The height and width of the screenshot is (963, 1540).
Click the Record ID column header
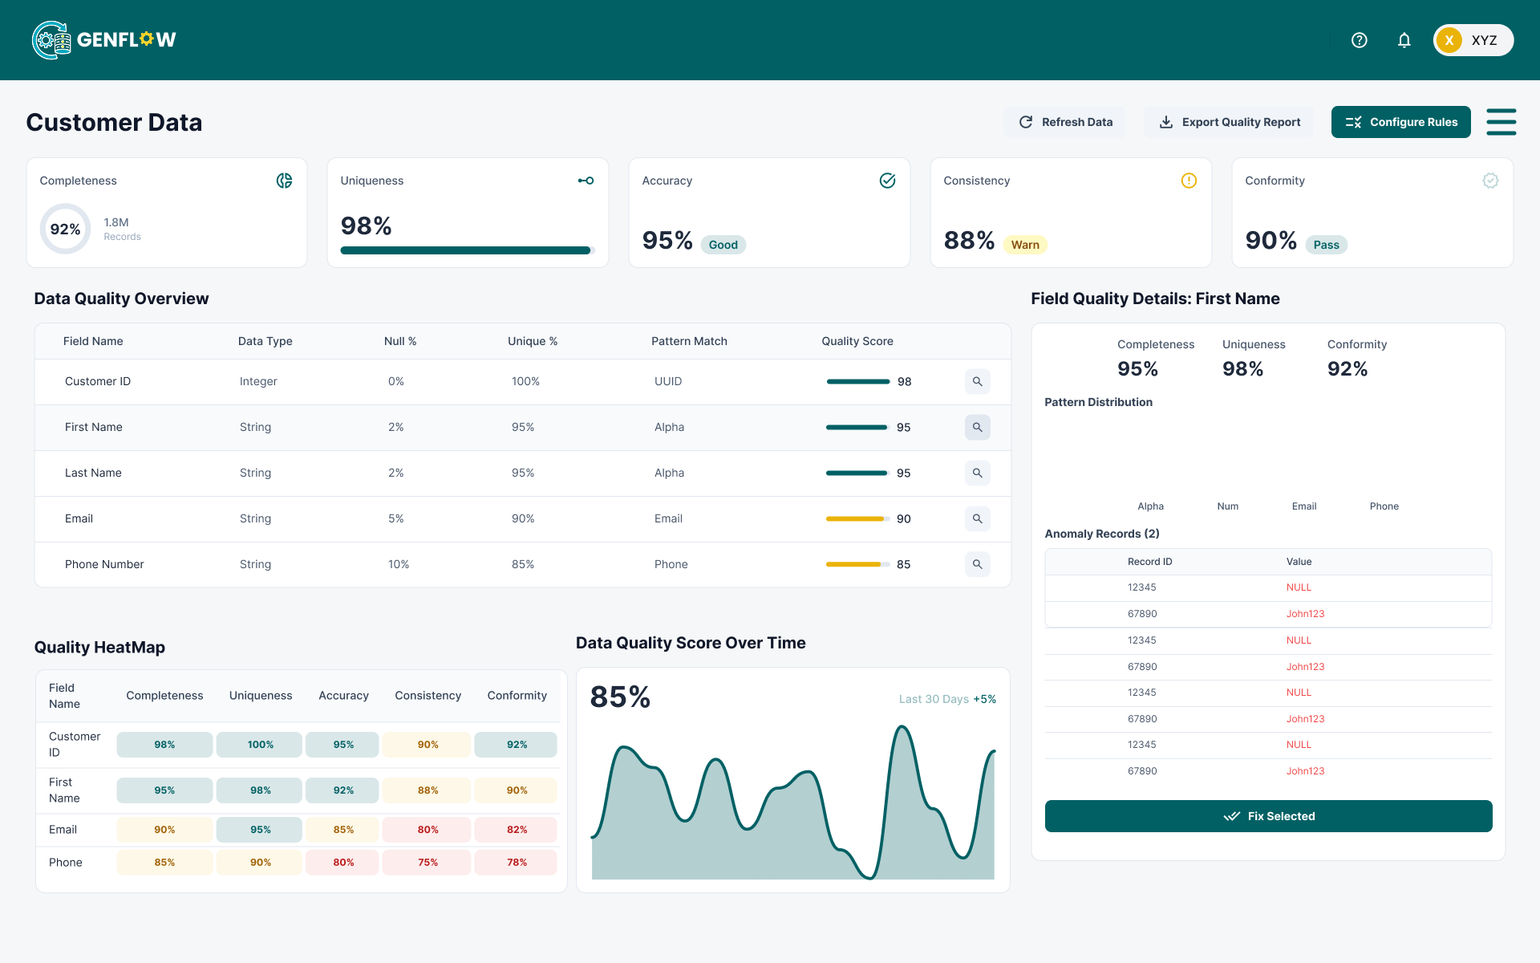click(x=1149, y=562)
